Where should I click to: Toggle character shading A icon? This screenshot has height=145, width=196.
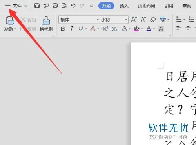click(161, 29)
